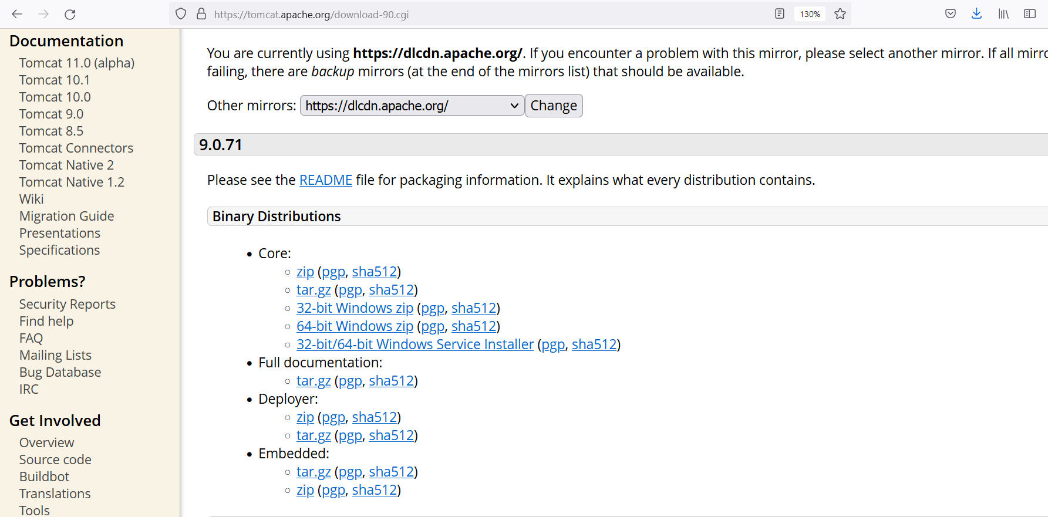Open the Migration Guide link
Viewport: 1048px width, 517px height.
pos(66,216)
